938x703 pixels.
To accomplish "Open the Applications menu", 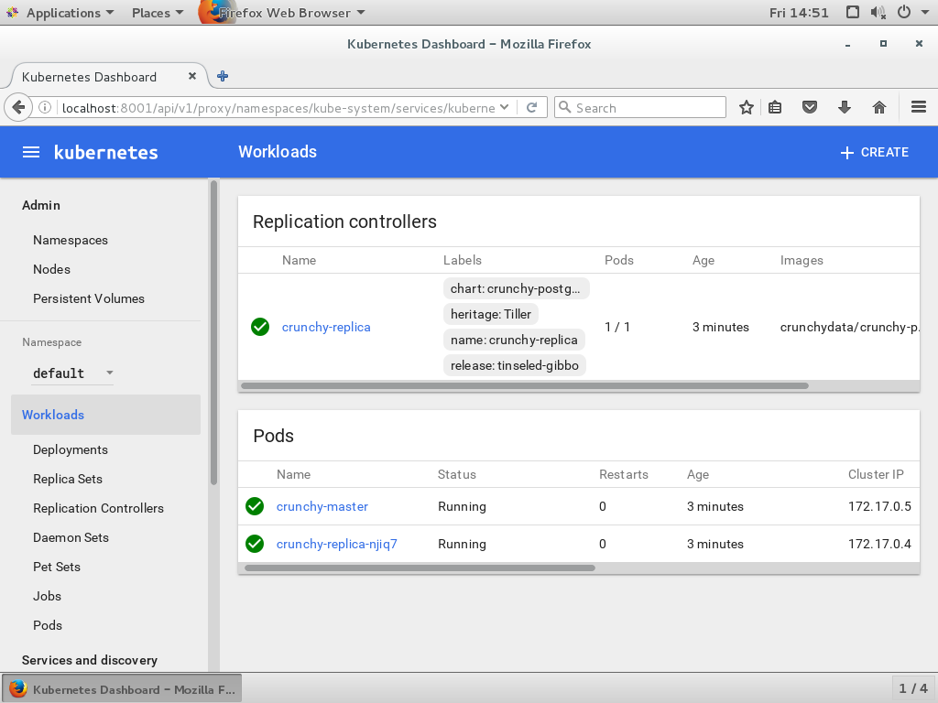I will [62, 13].
